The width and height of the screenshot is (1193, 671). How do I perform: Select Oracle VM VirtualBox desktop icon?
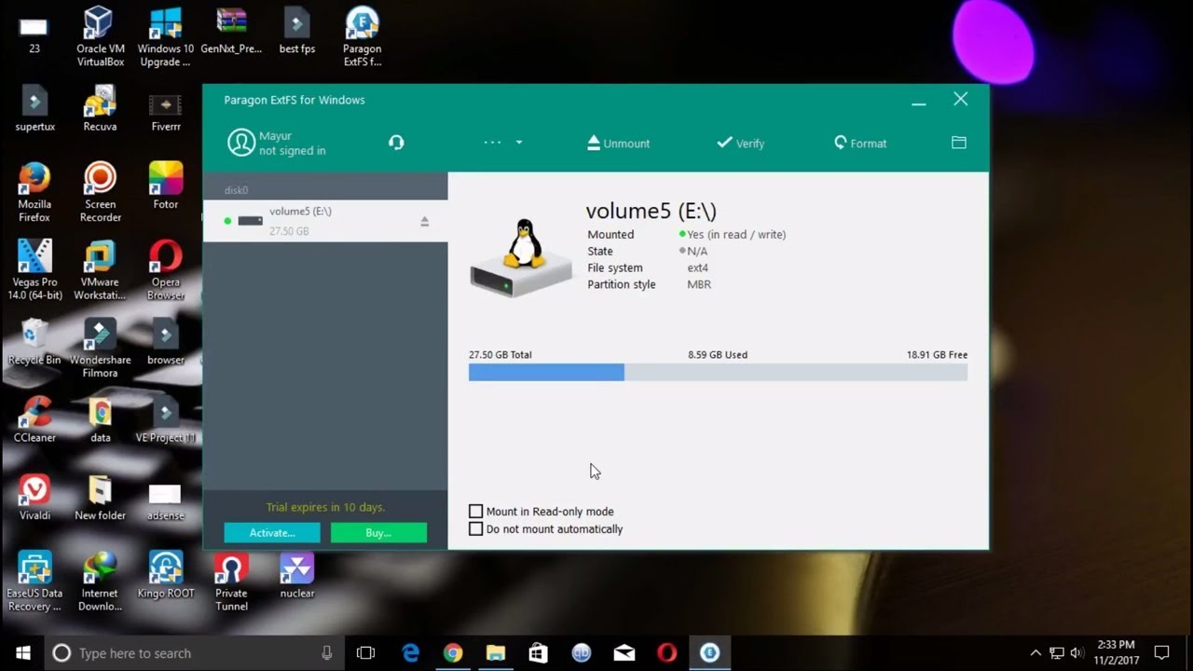pyautogui.click(x=100, y=36)
